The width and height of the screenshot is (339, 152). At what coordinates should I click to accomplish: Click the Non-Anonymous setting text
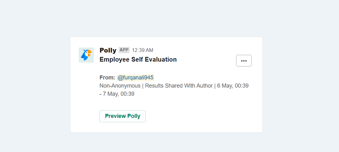coord(120,86)
